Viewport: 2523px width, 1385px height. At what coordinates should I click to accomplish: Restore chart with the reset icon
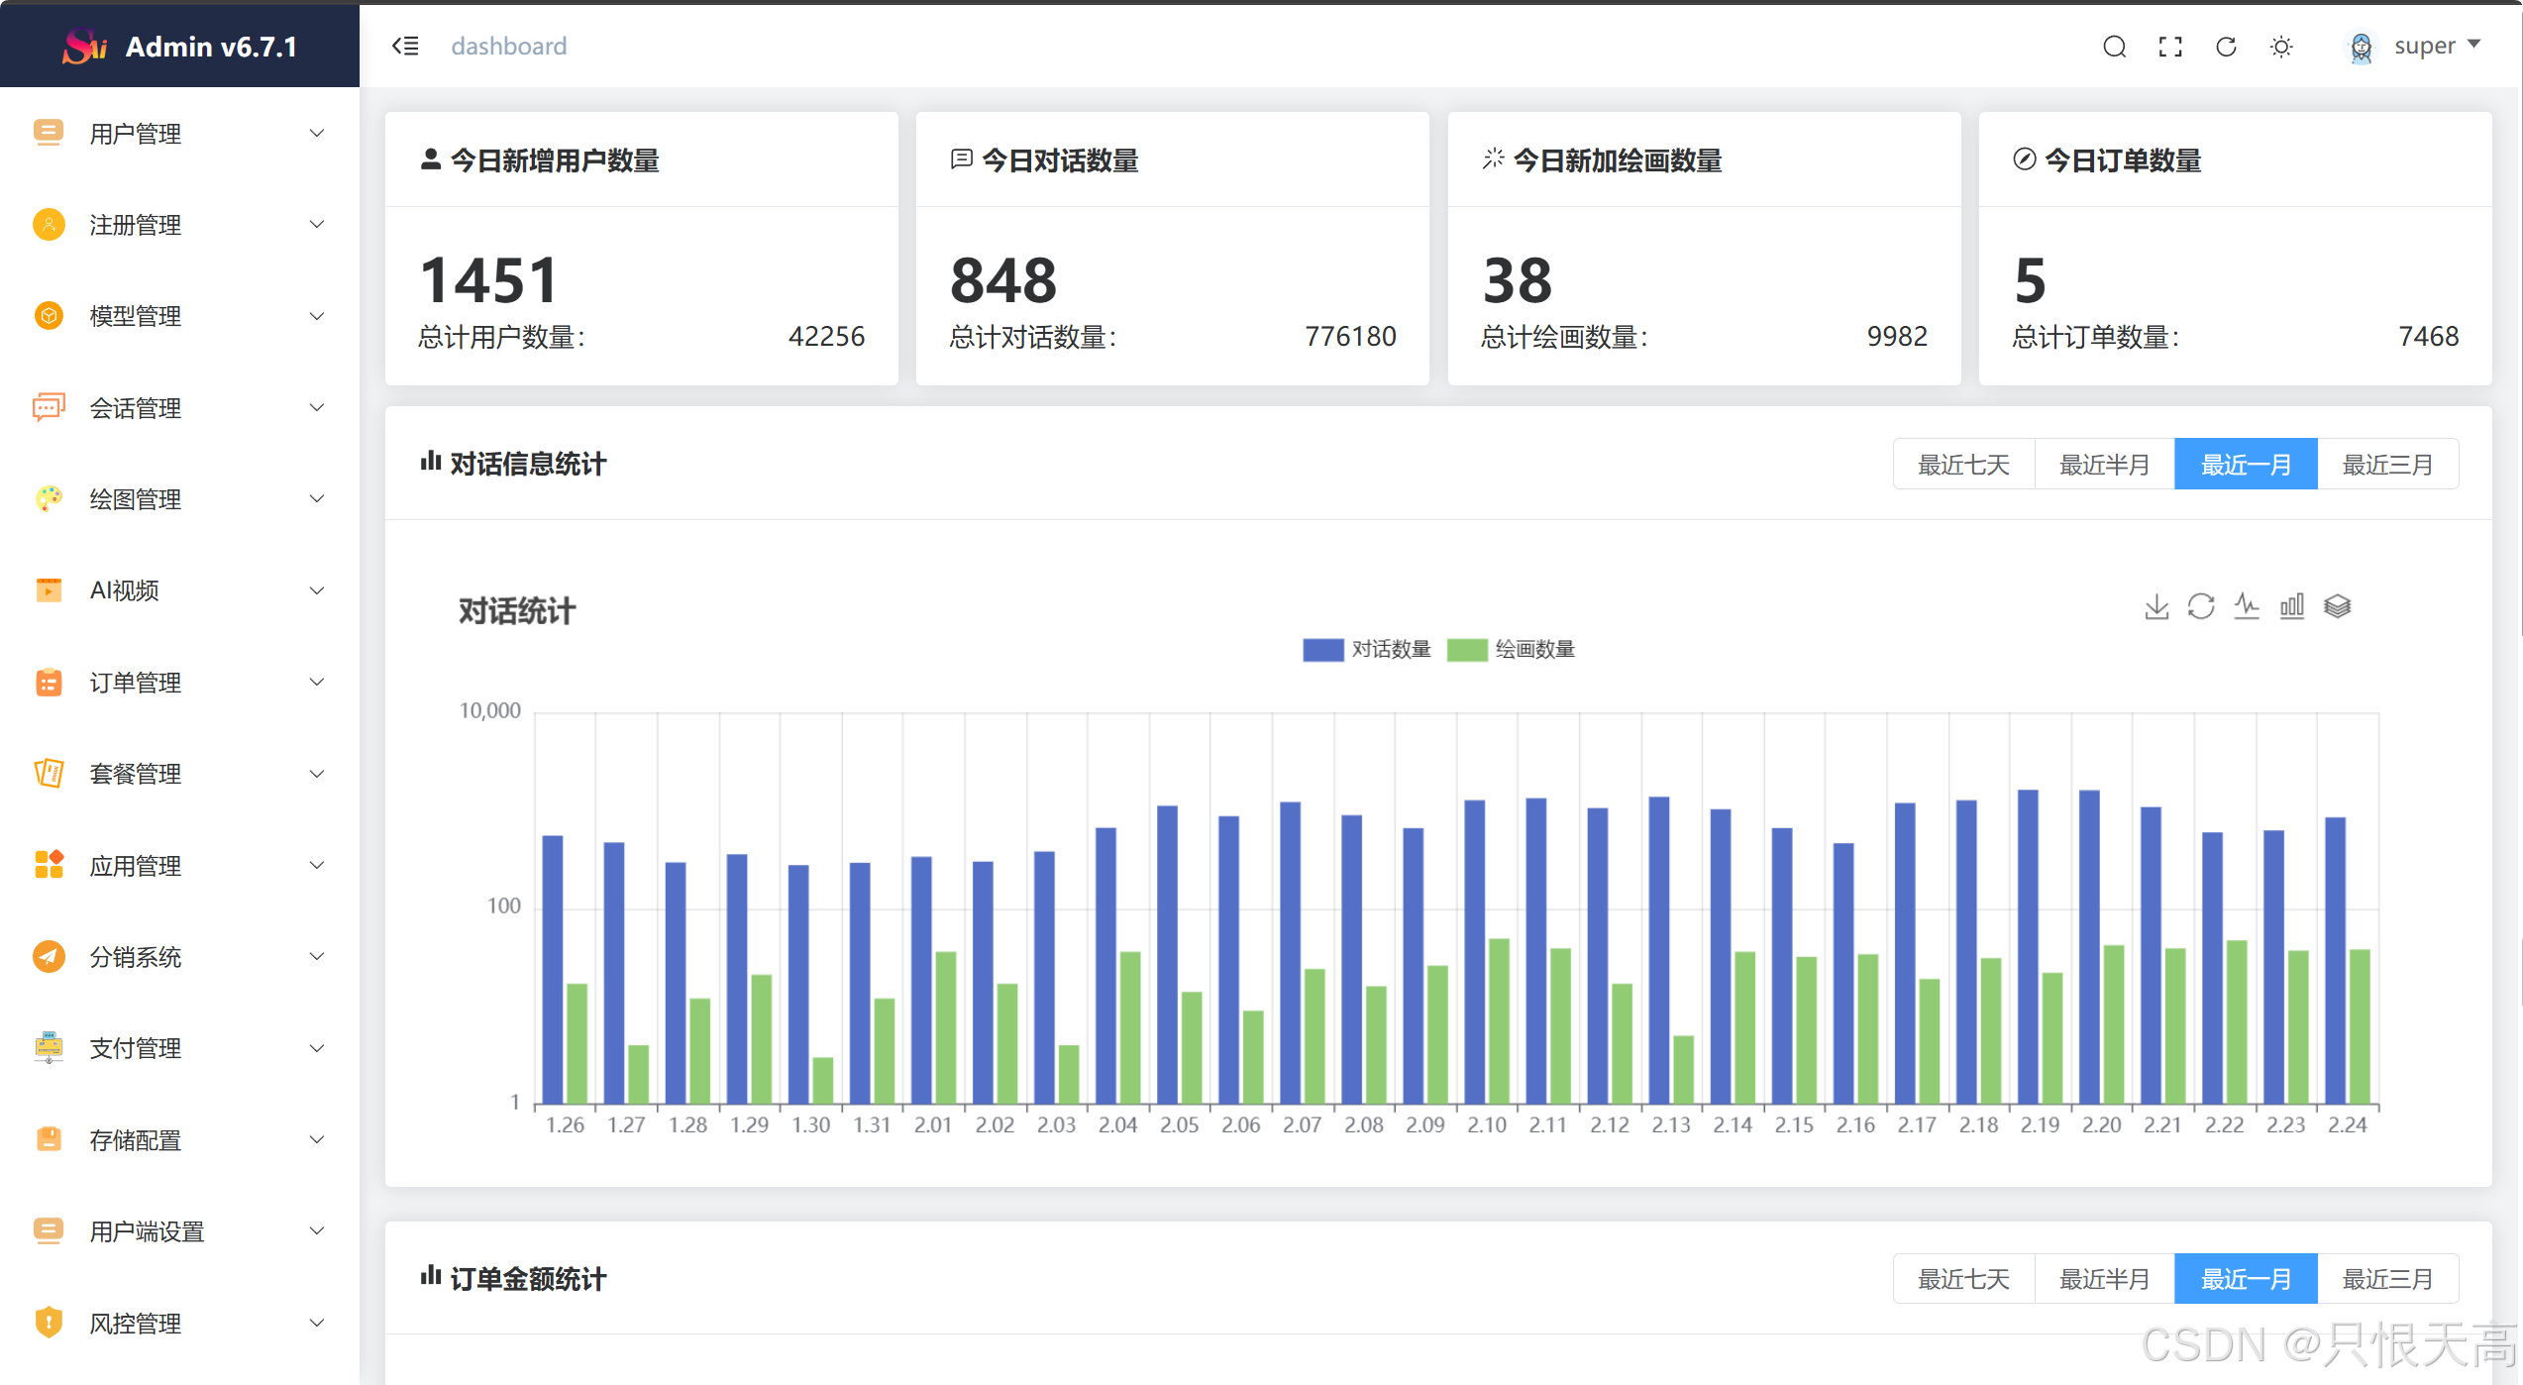click(x=2201, y=606)
